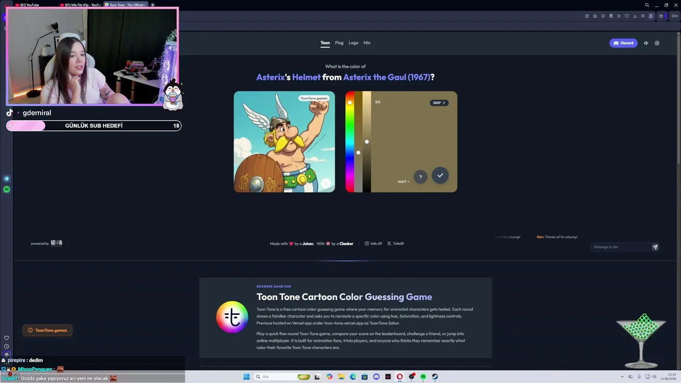Mute game sound with speaker icon
This screenshot has height=383, width=681.
pyautogui.click(x=646, y=43)
